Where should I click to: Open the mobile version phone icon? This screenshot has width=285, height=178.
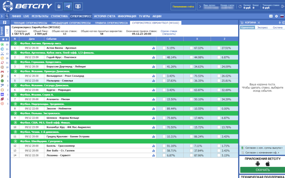click(x=59, y=7)
